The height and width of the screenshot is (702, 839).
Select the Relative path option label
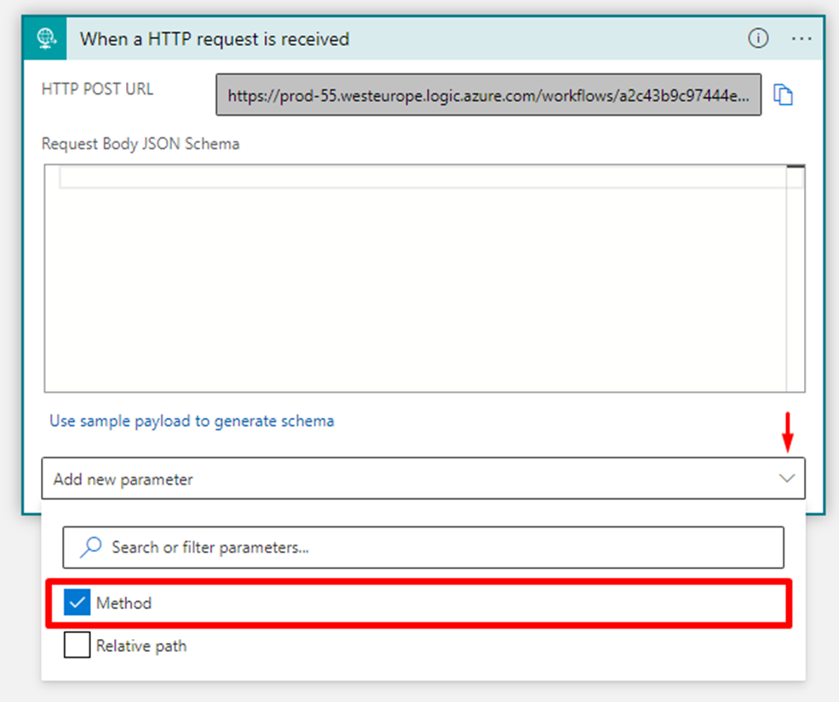coord(141,647)
